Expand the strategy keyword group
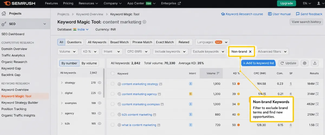 pyautogui.click(x=62, y=83)
